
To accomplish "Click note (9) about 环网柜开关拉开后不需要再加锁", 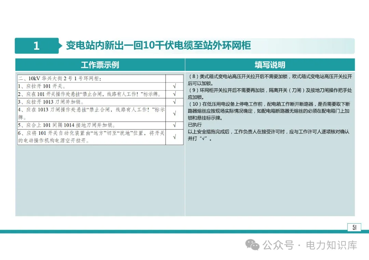I will coord(270,94).
